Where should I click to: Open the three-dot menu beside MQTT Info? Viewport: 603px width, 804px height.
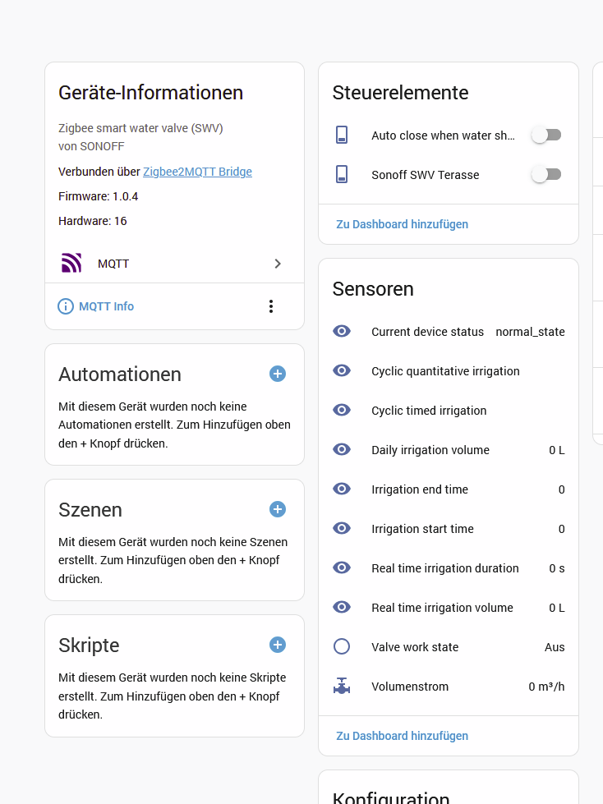coord(271,306)
